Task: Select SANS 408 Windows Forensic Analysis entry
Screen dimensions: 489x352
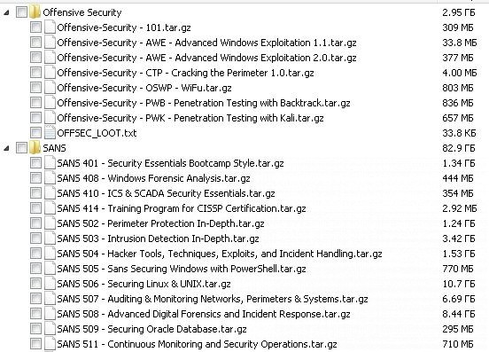Action: pos(153,178)
